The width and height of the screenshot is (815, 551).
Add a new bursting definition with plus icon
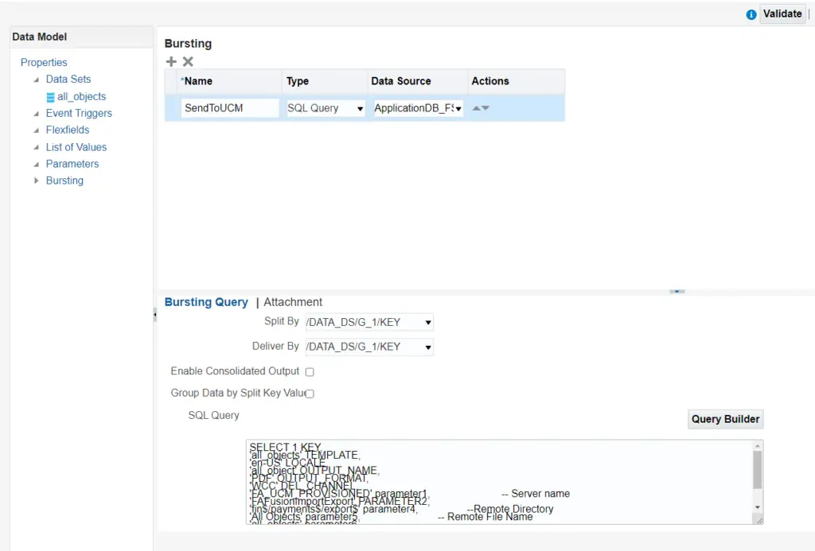tap(171, 61)
